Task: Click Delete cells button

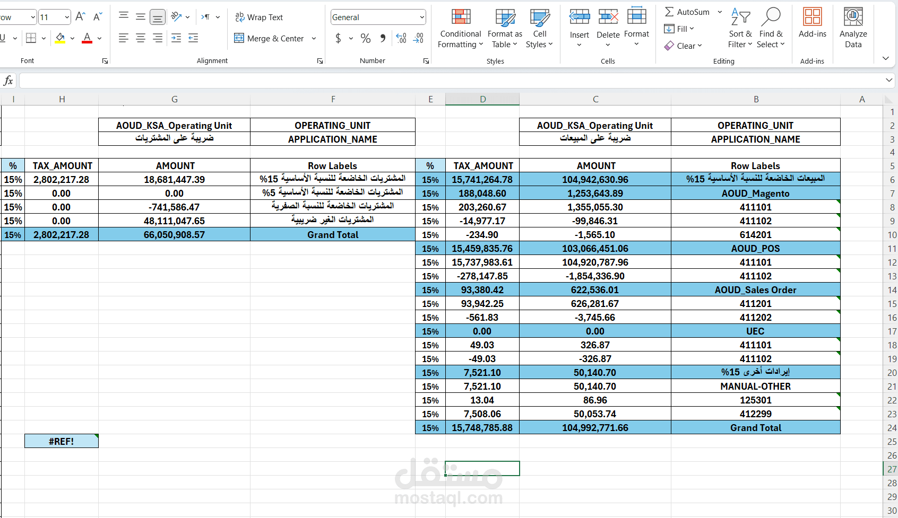Action: coord(608,29)
